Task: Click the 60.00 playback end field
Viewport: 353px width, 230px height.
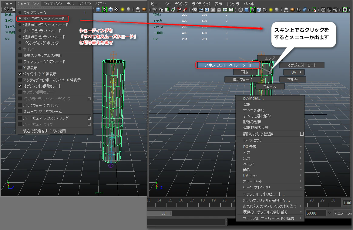Action: 316,213
